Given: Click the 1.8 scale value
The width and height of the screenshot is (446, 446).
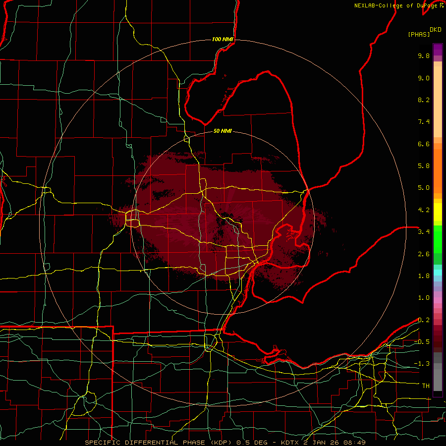Looking at the screenshot, I should pos(424,276).
